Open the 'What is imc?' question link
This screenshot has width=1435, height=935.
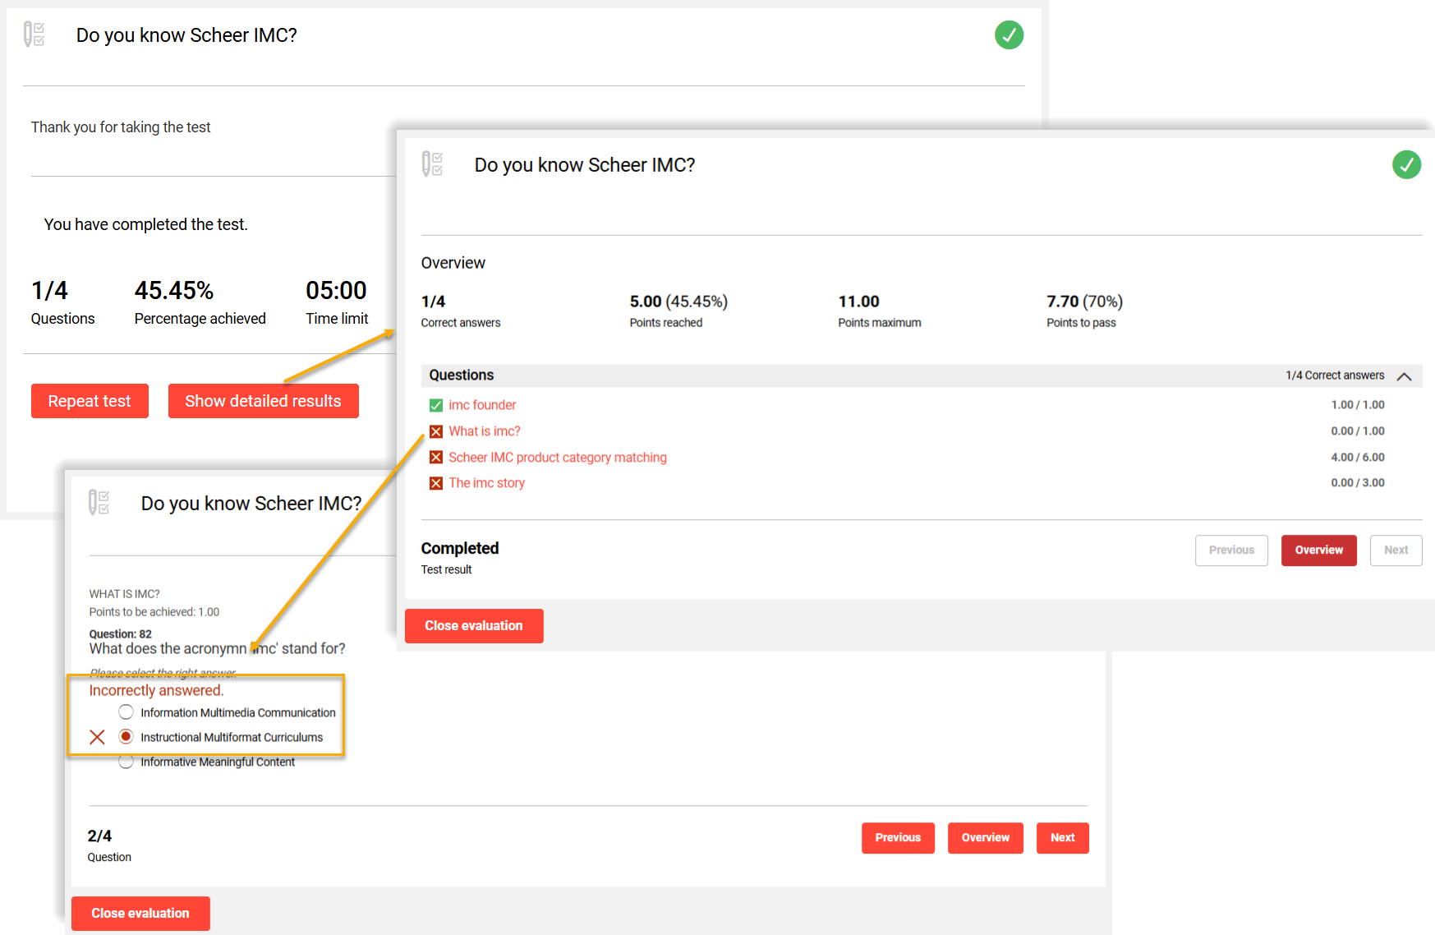(485, 431)
